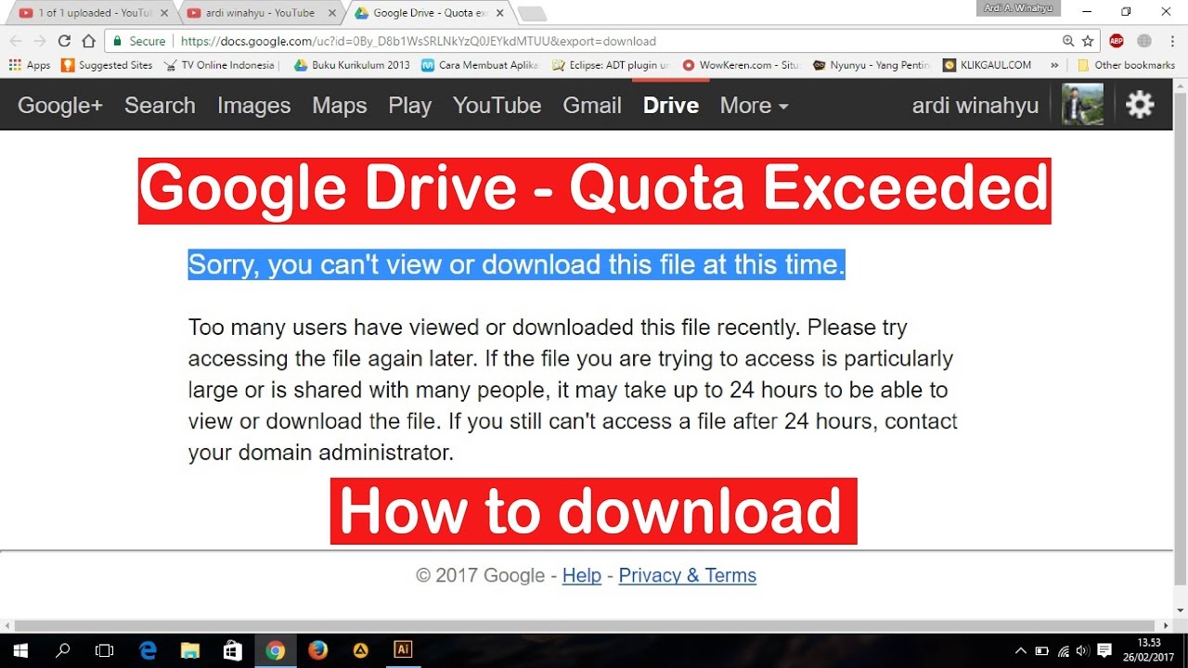Click the green Secure padlock indicator

tap(139, 41)
